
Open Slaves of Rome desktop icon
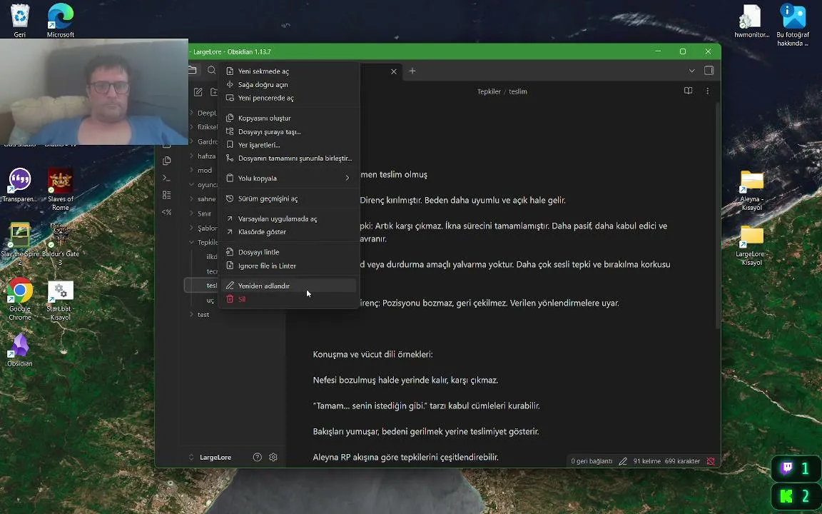tap(60, 189)
